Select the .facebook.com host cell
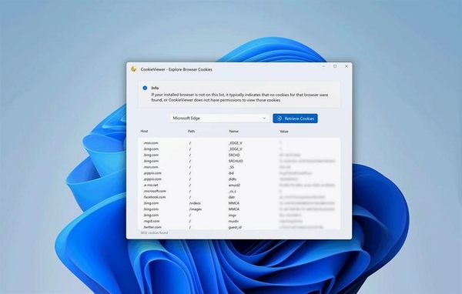462x294 pixels. (x=155, y=197)
